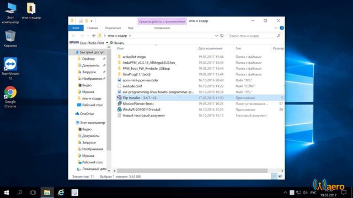Launch TeamViewer 12 desktop shortcut
This screenshot has width=353, height=198.
tap(10, 68)
